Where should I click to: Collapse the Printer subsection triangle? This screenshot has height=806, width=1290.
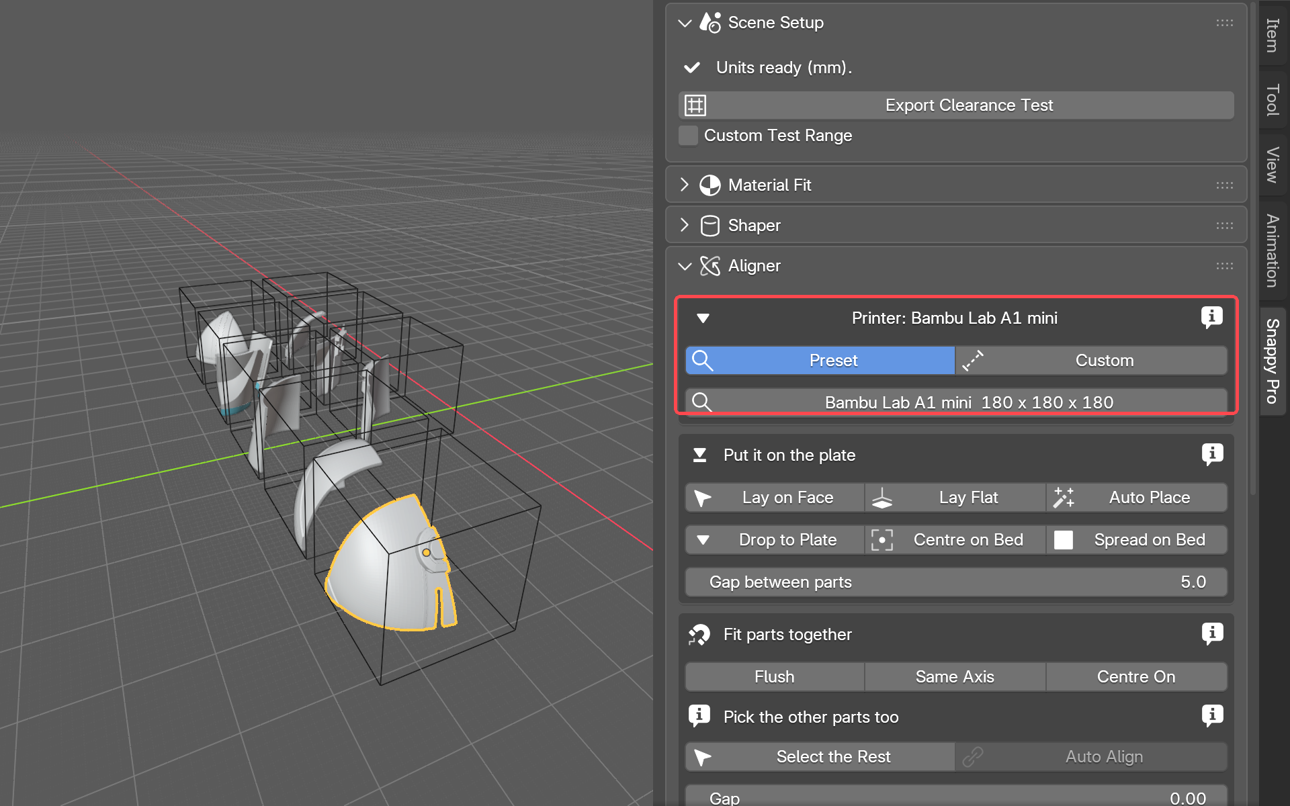[x=703, y=318]
